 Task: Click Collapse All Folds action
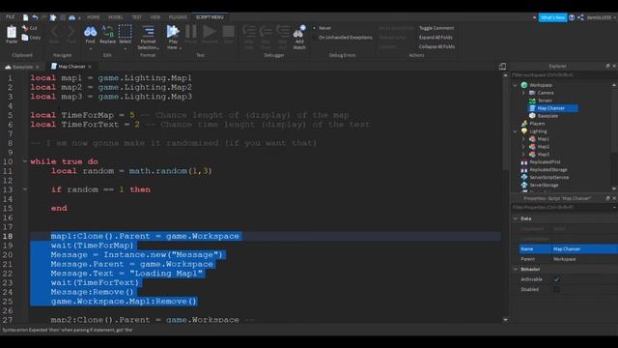436,46
